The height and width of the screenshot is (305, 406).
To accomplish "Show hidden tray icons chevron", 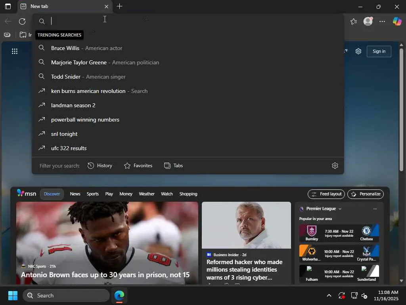I will pos(329,295).
